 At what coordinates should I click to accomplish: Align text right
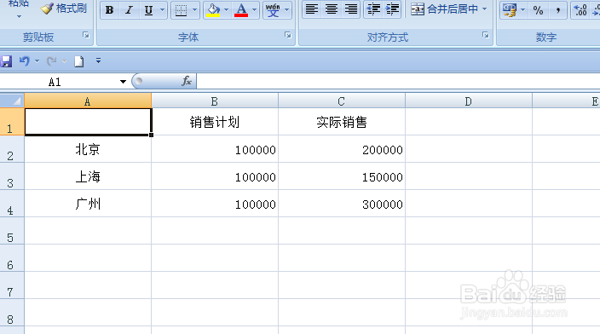pyautogui.click(x=351, y=9)
